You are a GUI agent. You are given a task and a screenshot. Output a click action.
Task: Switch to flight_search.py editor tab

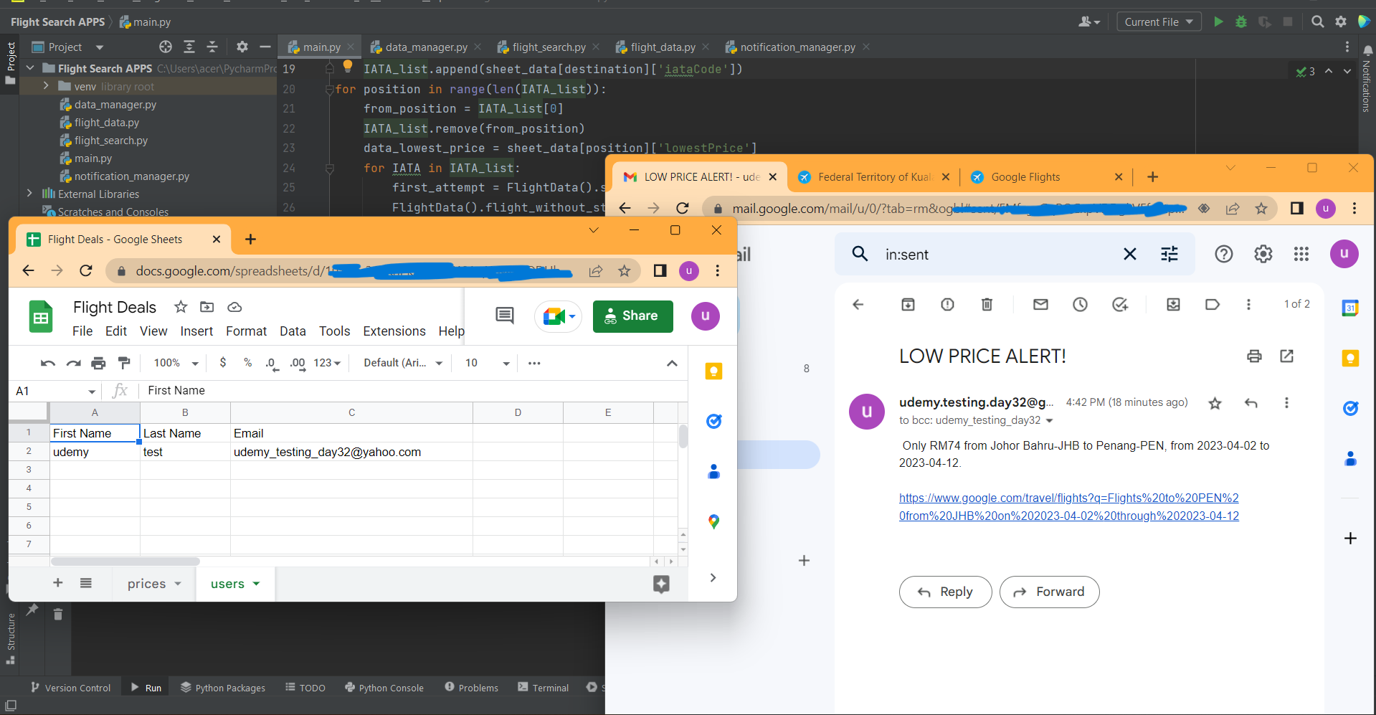click(x=549, y=47)
